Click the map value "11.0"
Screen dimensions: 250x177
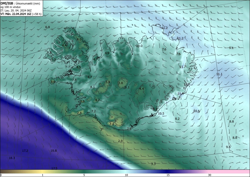[187, 84]
